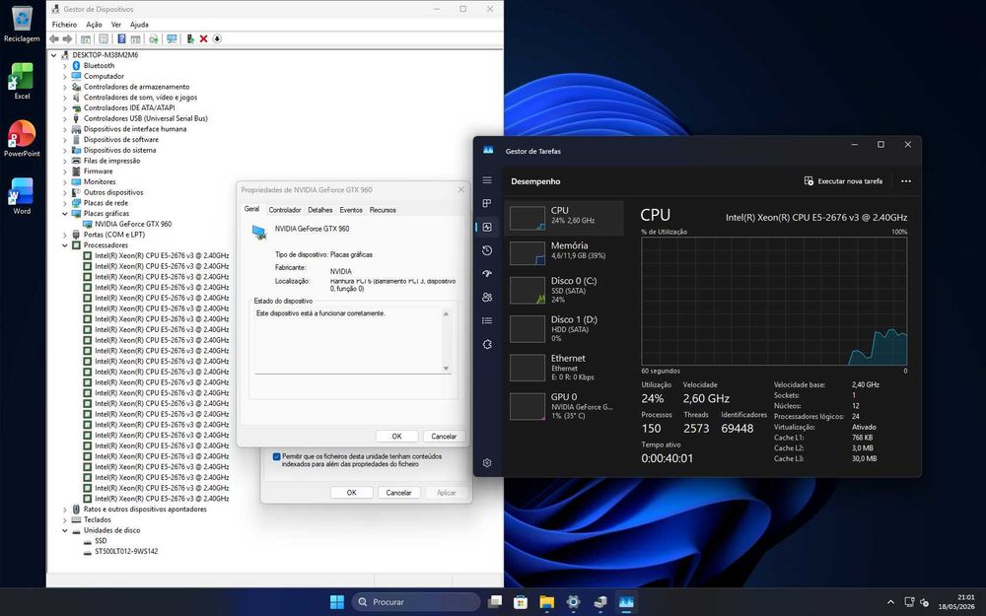The width and height of the screenshot is (986, 616).
Task: Expand Bluetooth node in device tree
Action: tap(64, 66)
